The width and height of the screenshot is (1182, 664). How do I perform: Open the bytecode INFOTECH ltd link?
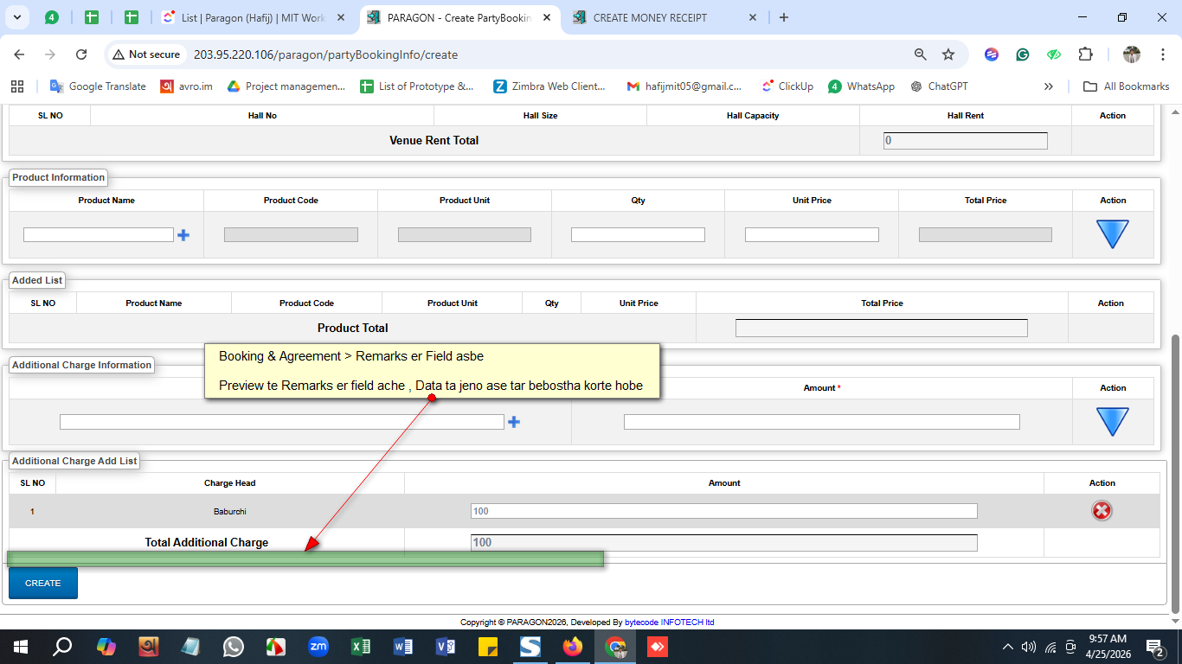[669, 622]
